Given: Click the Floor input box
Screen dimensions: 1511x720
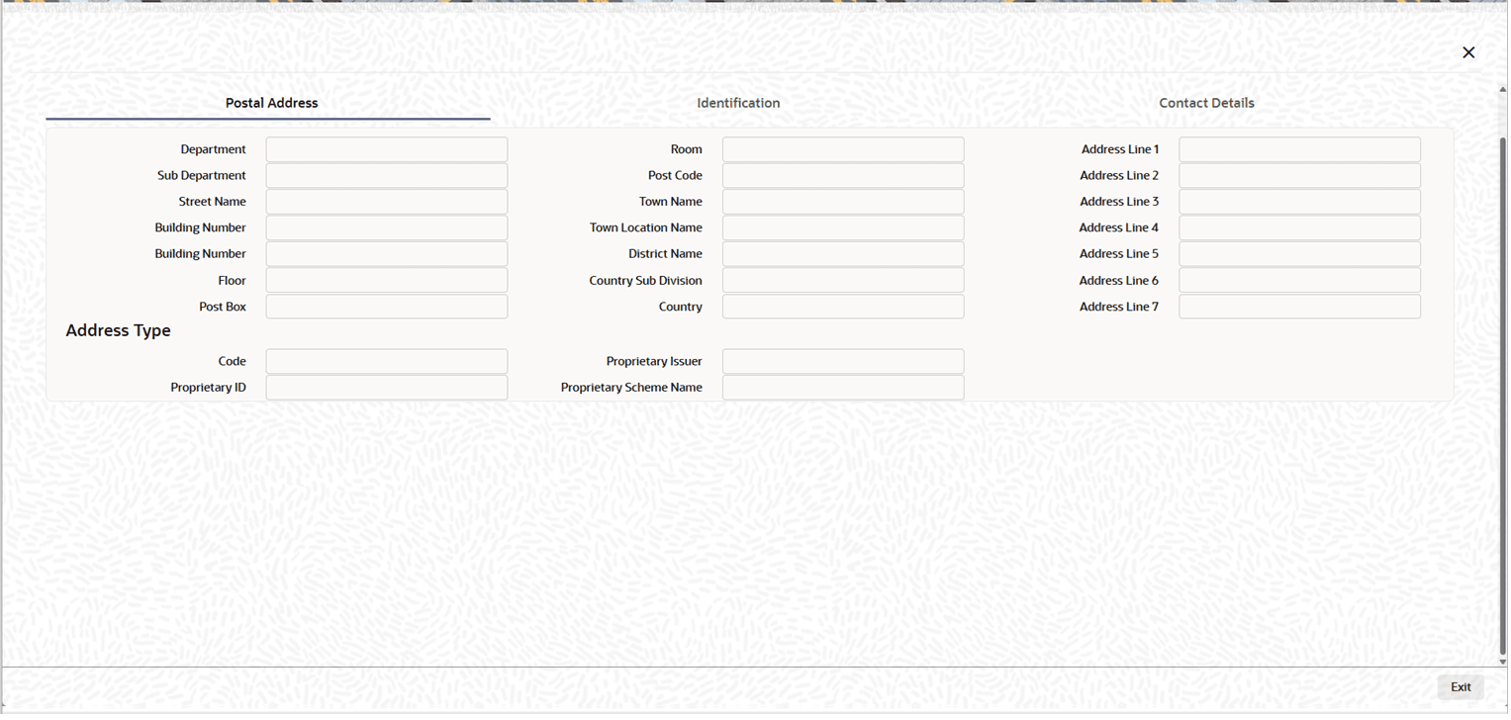Looking at the screenshot, I should coord(387,280).
